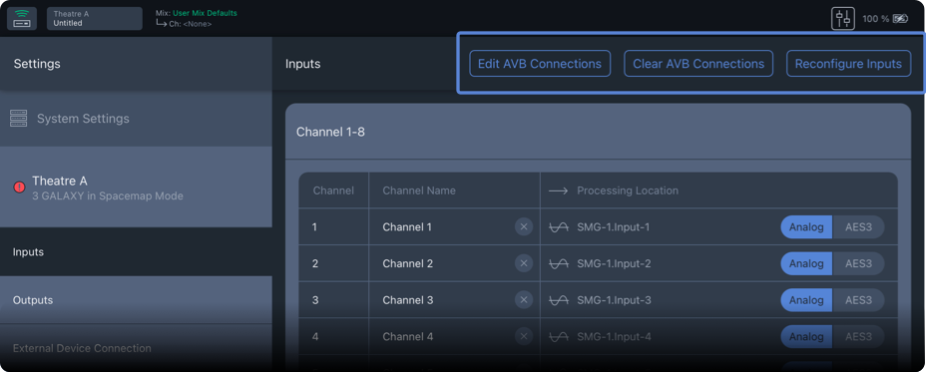Click Reconfigure Inputs button
Image resolution: width=926 pixels, height=372 pixels.
pos(848,64)
